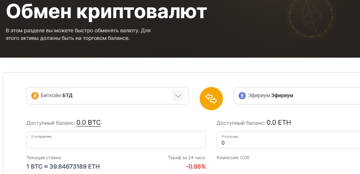Open the Эфириум currency selector

297,96
